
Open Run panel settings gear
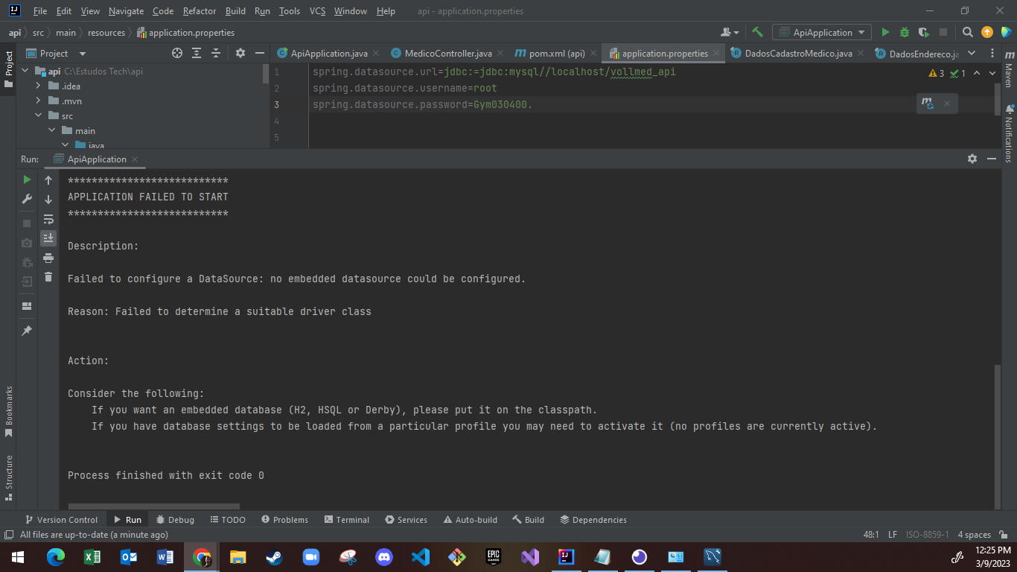972,159
